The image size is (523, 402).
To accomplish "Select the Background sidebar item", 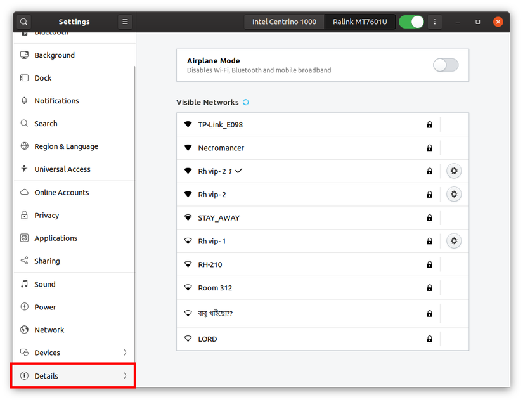I will [x=74, y=55].
